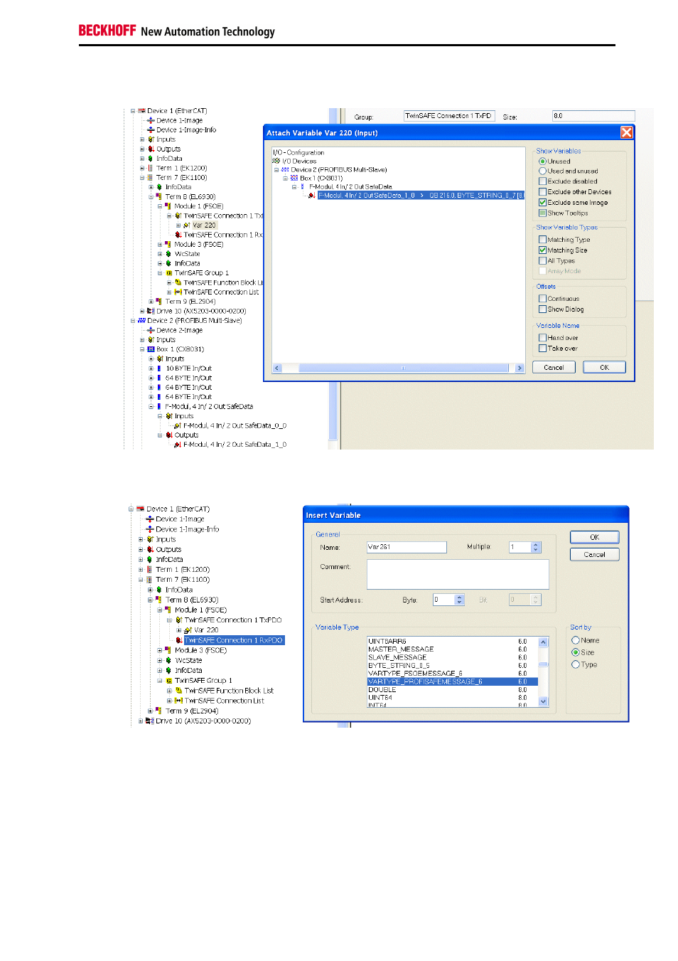Click the F-Modul SafeData_0_0 input variable icon
Image resolution: width=678 pixels, height=961 pixels.
(178, 425)
